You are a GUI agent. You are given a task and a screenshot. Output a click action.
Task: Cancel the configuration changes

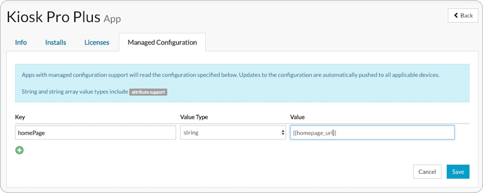(x=427, y=172)
